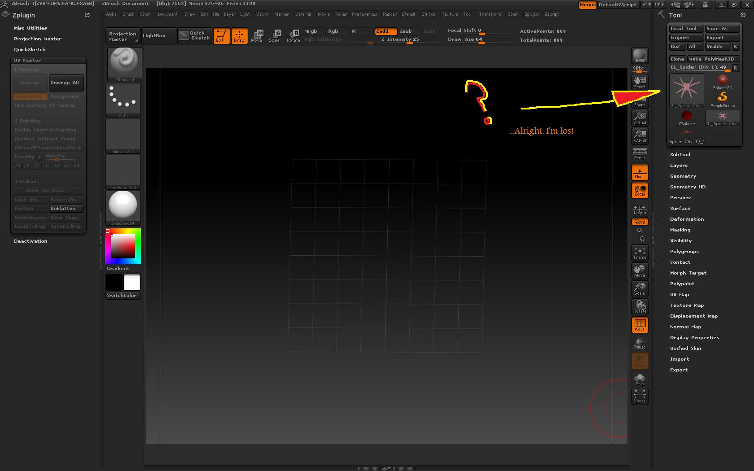754x471 pixels.
Task: Expand the Geometry subpalette
Action: (x=683, y=176)
